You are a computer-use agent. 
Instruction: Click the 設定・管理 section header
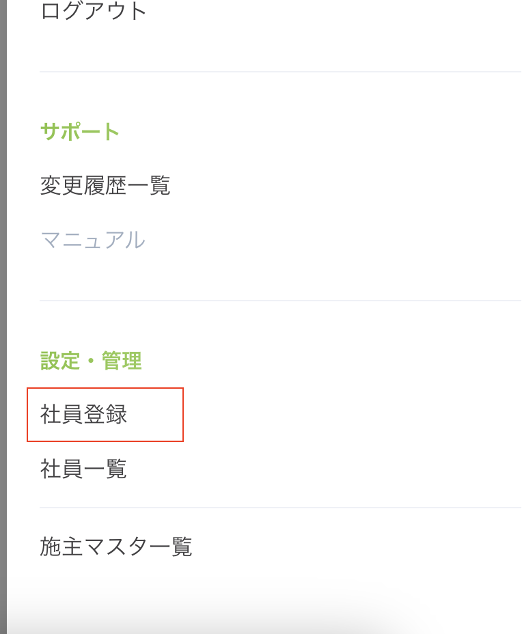tap(91, 361)
